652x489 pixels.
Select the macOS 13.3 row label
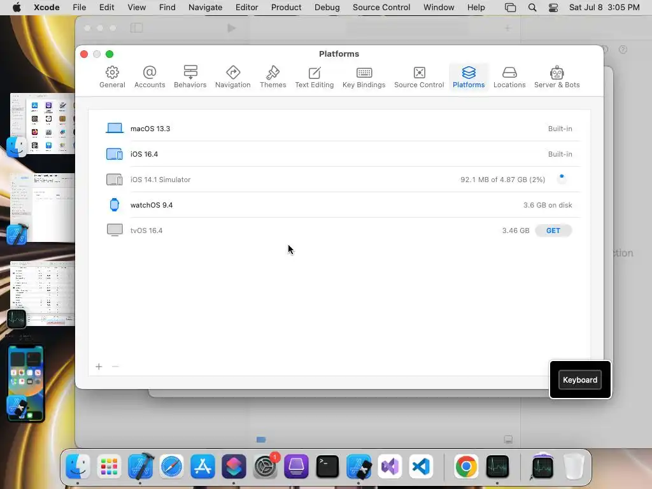coord(150,129)
